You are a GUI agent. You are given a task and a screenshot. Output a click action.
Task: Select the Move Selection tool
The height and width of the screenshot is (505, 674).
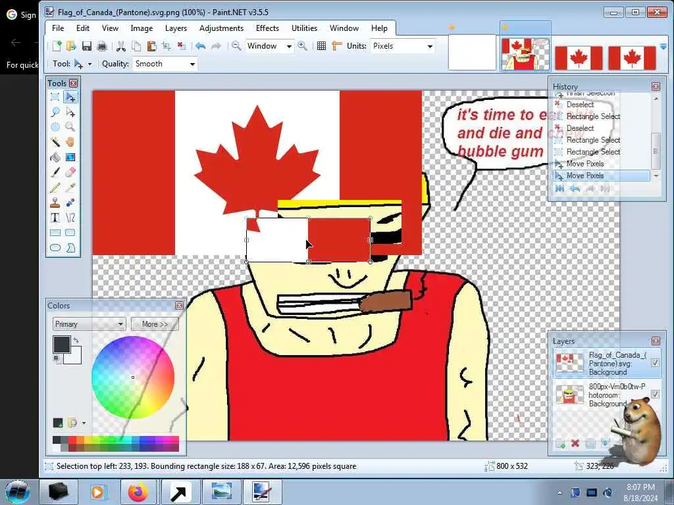70,112
